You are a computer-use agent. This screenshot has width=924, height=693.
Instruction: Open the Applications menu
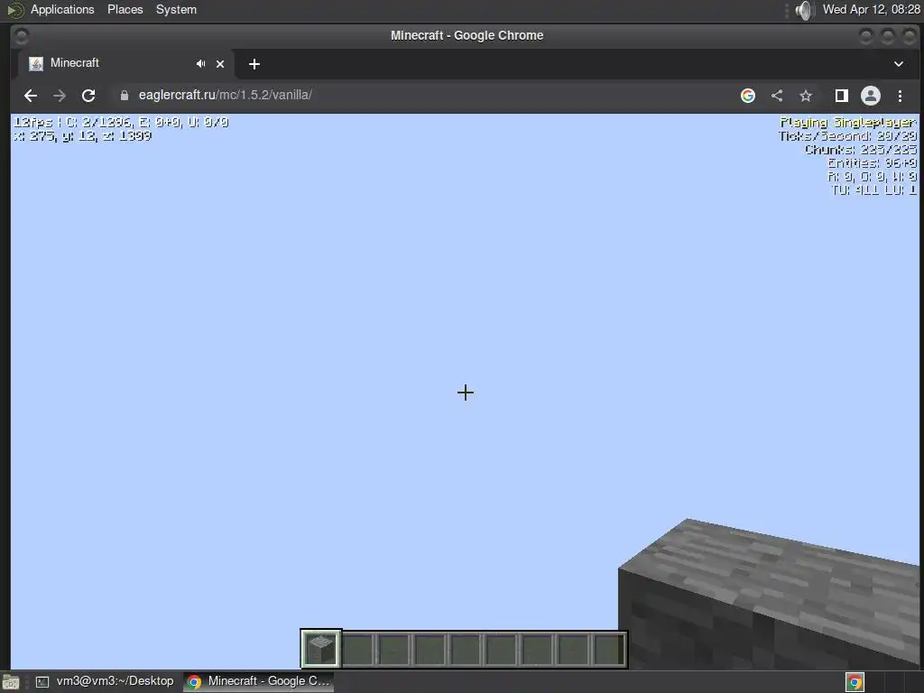(x=62, y=9)
